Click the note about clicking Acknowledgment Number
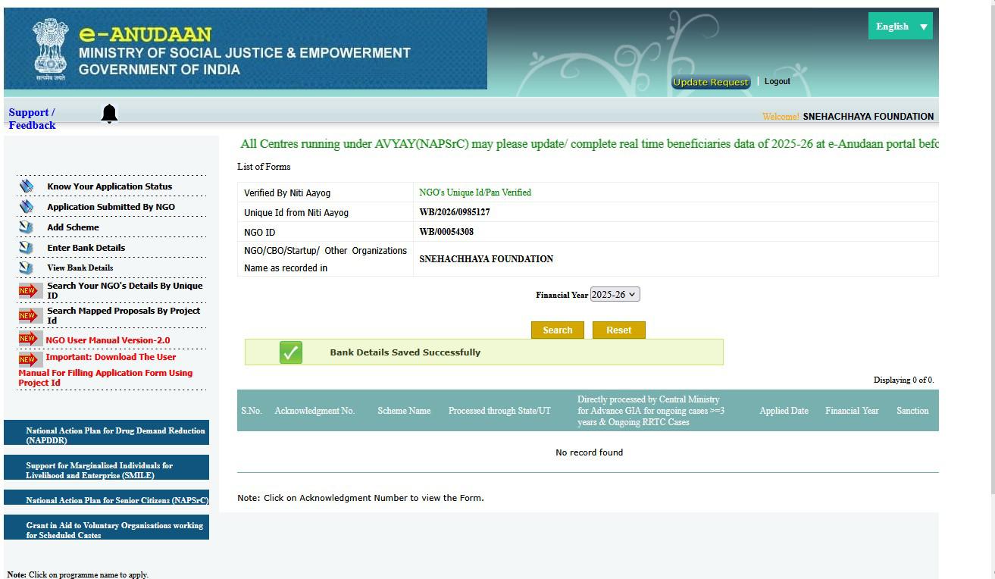 [361, 498]
